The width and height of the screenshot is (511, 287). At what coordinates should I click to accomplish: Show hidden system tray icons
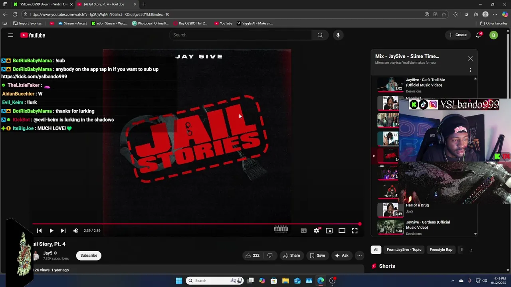coord(452,281)
